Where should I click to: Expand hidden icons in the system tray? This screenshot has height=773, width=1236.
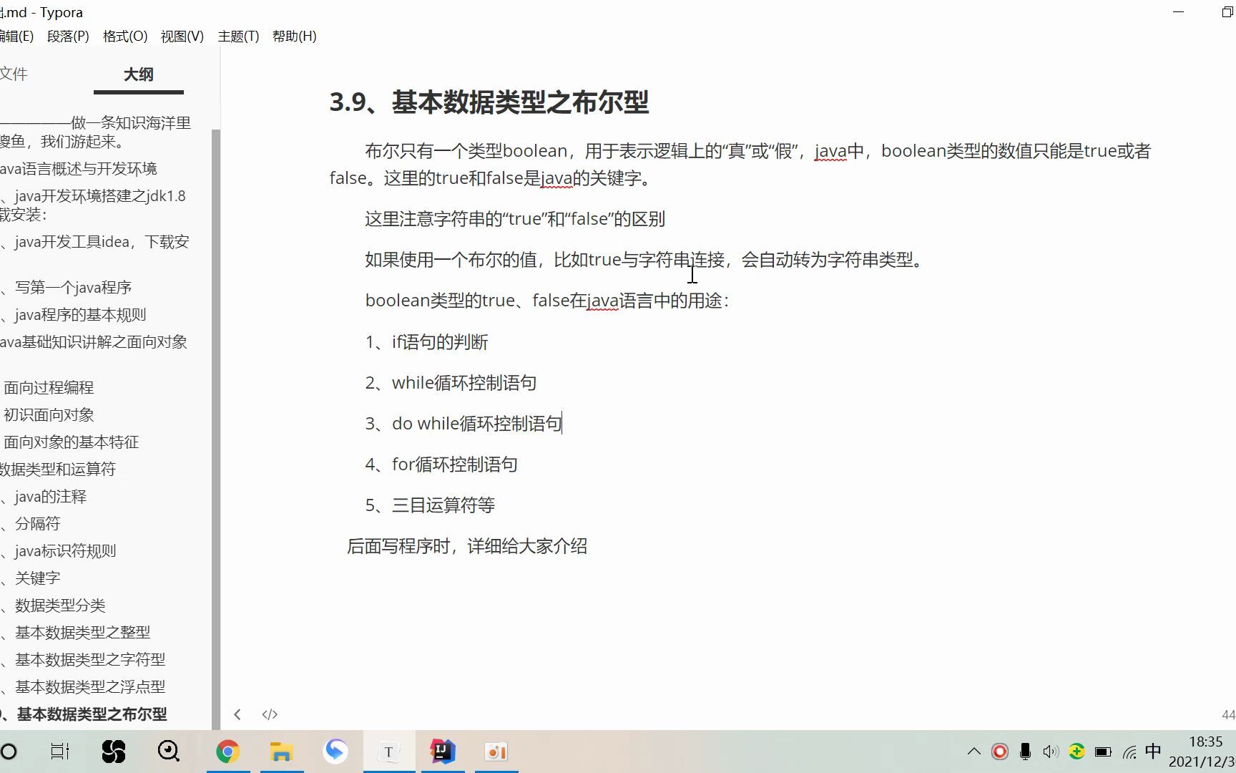(x=974, y=752)
